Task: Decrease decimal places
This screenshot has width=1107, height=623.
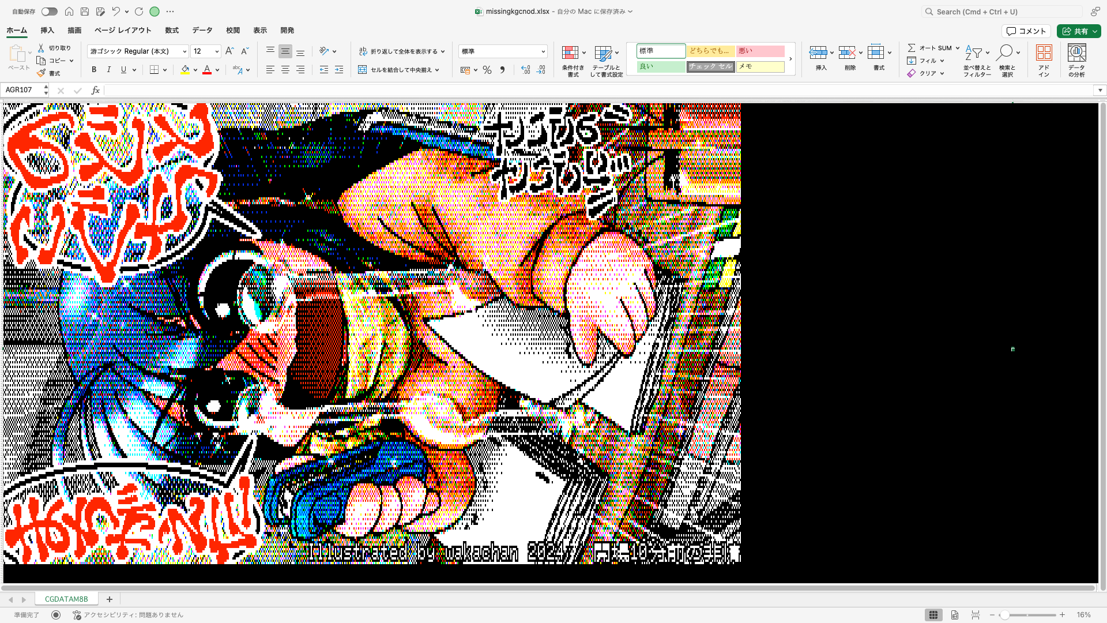Action: tap(541, 70)
